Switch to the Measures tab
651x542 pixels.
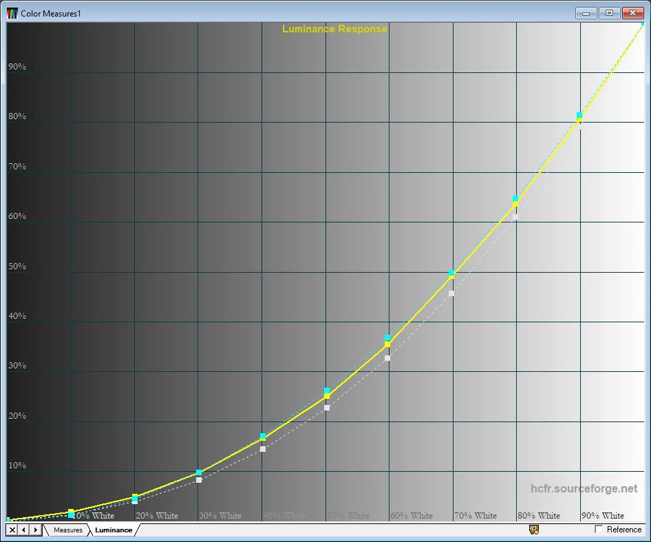click(68, 530)
